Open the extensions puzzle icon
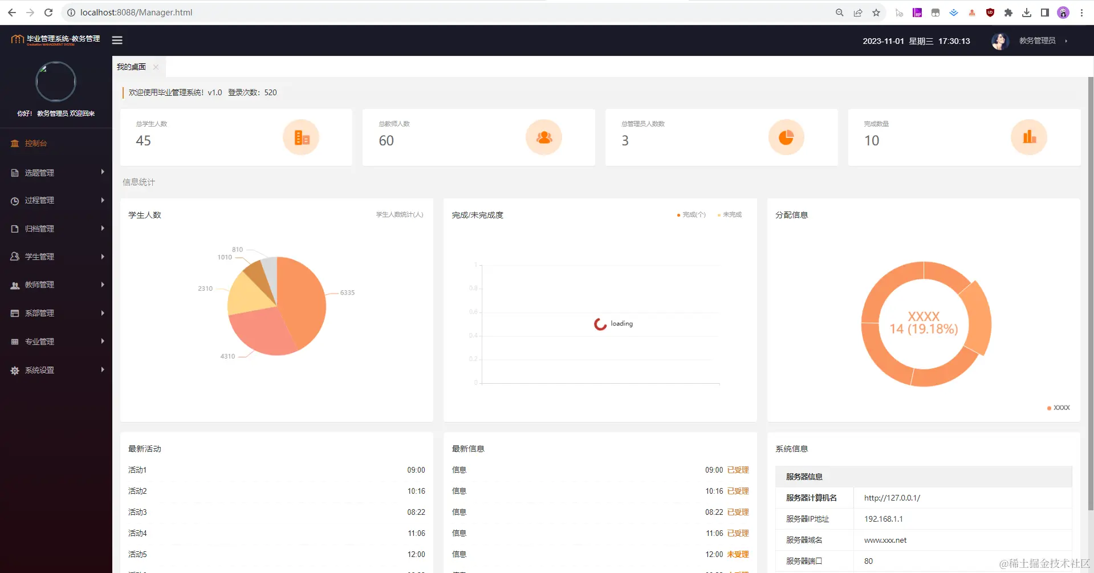Viewport: 1094px width, 573px height. click(1008, 13)
